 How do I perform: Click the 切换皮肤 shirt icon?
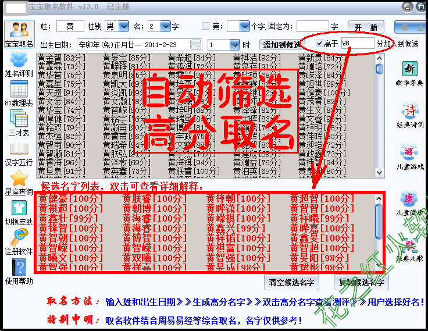tap(19, 213)
